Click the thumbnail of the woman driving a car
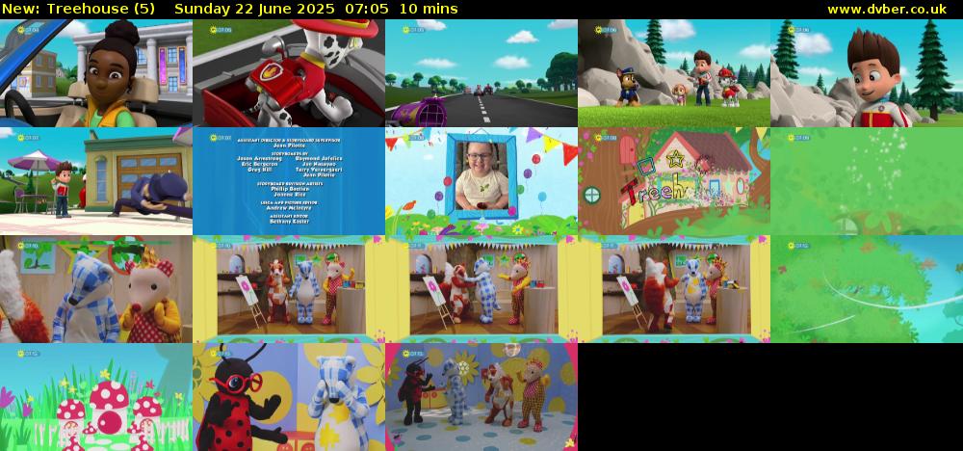963x451 pixels. tap(95, 73)
